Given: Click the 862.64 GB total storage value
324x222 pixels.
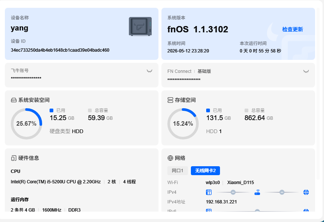Looking at the screenshot, I should pyautogui.click(x=259, y=118).
